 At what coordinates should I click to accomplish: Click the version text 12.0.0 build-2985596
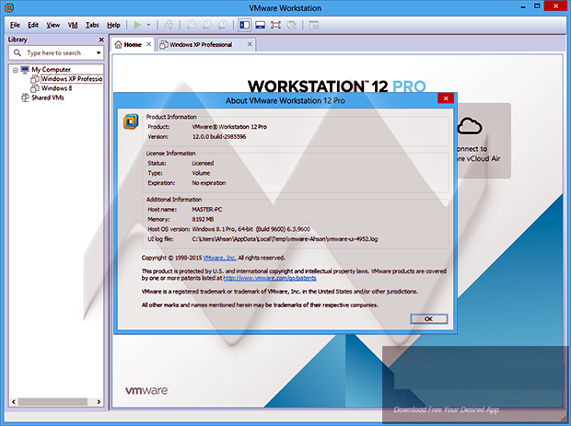[219, 137]
